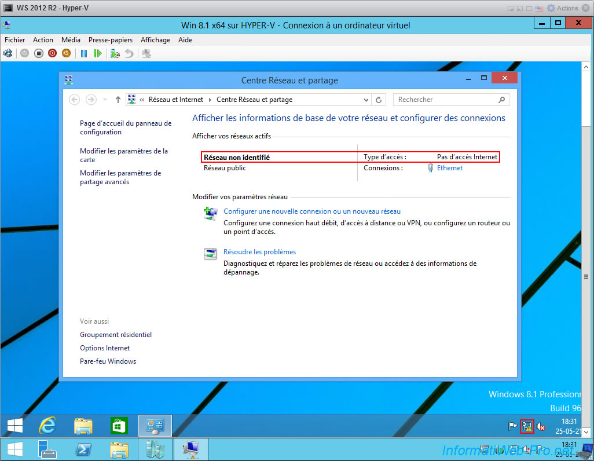The width and height of the screenshot is (594, 461).
Task: Open the Presse-papiers menu
Action: tap(110, 40)
